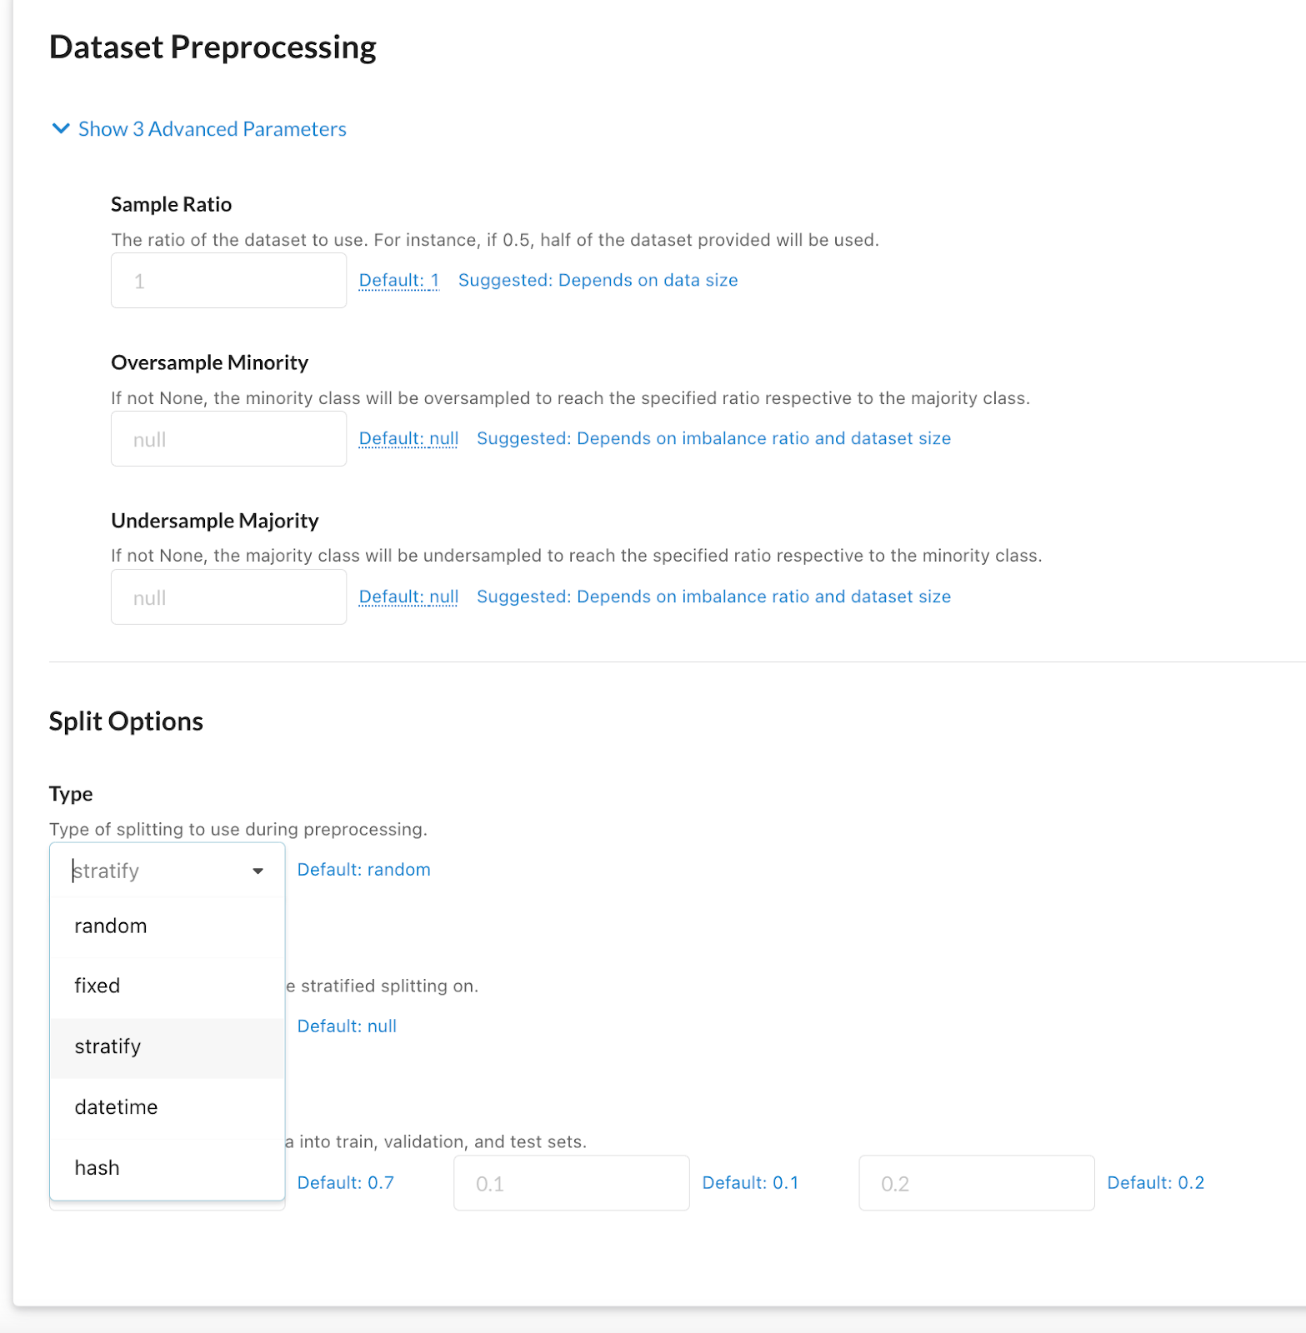Click the Sample Ratio input field
The image size is (1306, 1333).
(x=228, y=281)
